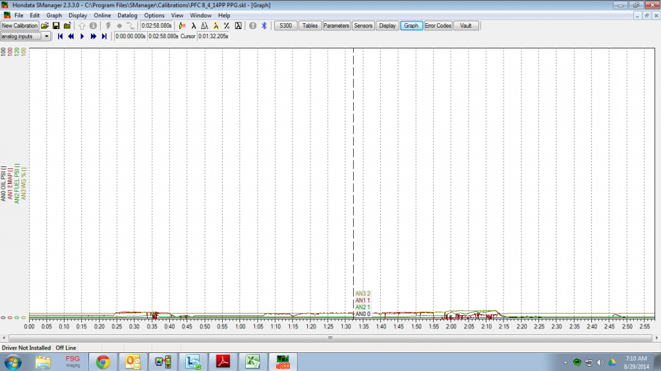661x371 pixels.
Task: Click the lambda toolbar icon
Action: (x=194, y=26)
